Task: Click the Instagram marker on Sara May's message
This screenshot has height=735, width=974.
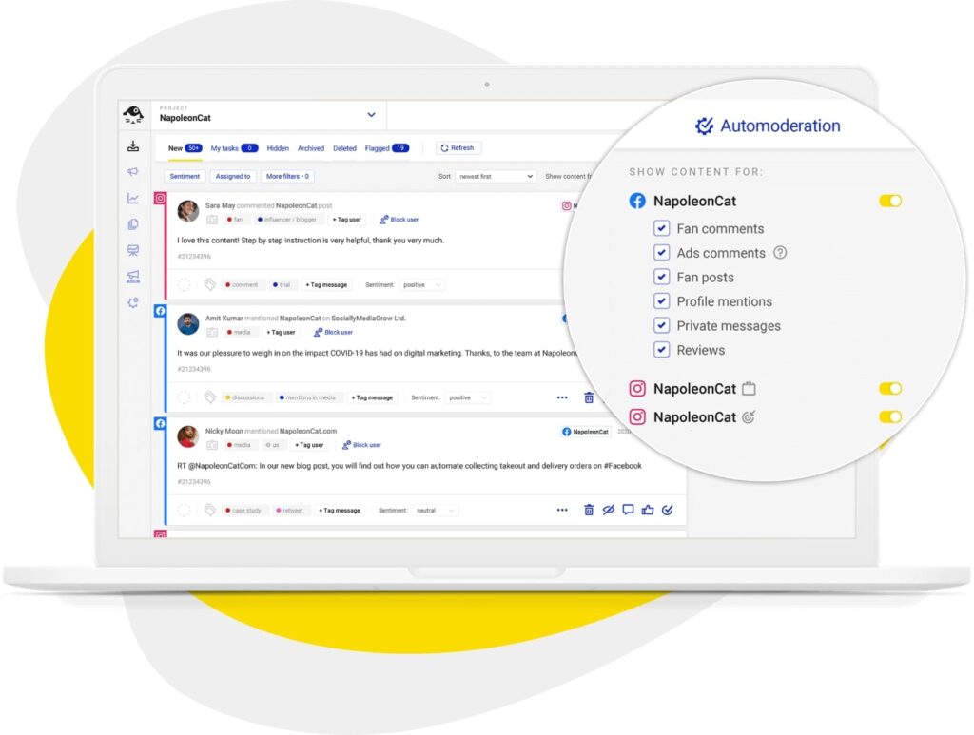Action: coord(160,198)
